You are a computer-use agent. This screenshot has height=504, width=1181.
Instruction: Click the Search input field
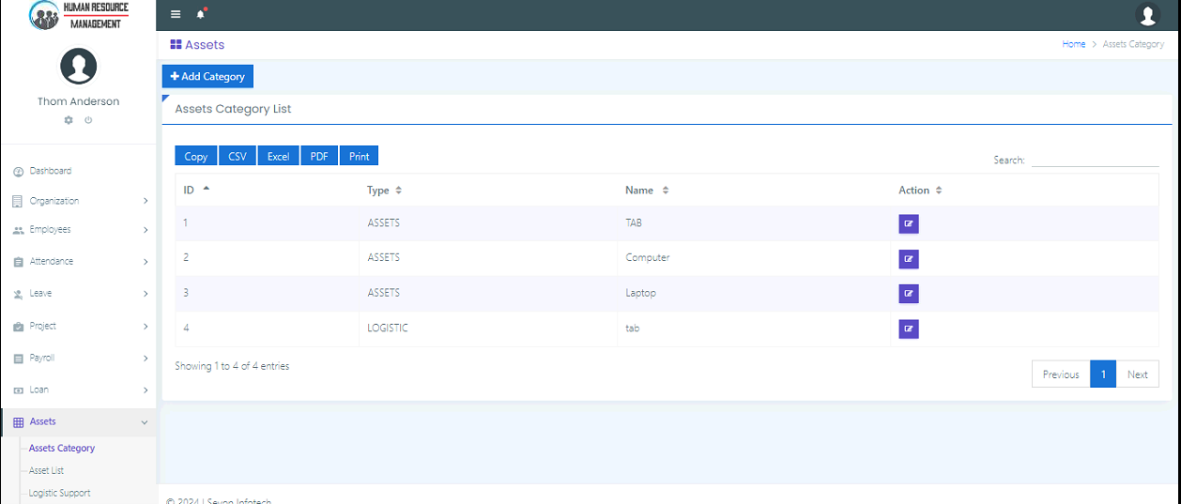pos(1095,160)
